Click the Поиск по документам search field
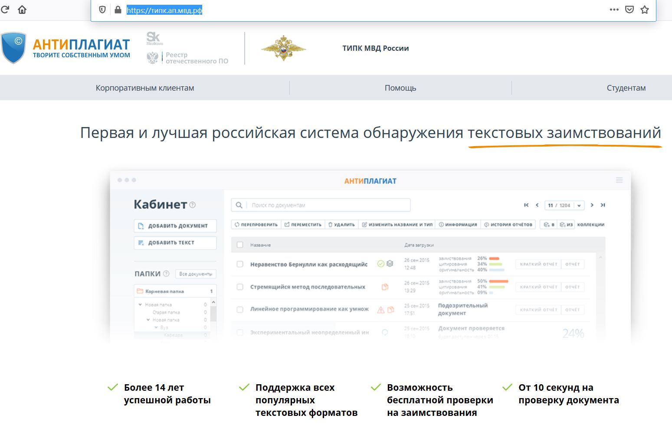 (x=321, y=205)
